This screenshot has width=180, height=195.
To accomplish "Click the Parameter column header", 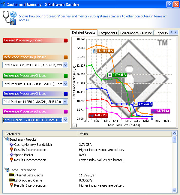I will 40,134.
